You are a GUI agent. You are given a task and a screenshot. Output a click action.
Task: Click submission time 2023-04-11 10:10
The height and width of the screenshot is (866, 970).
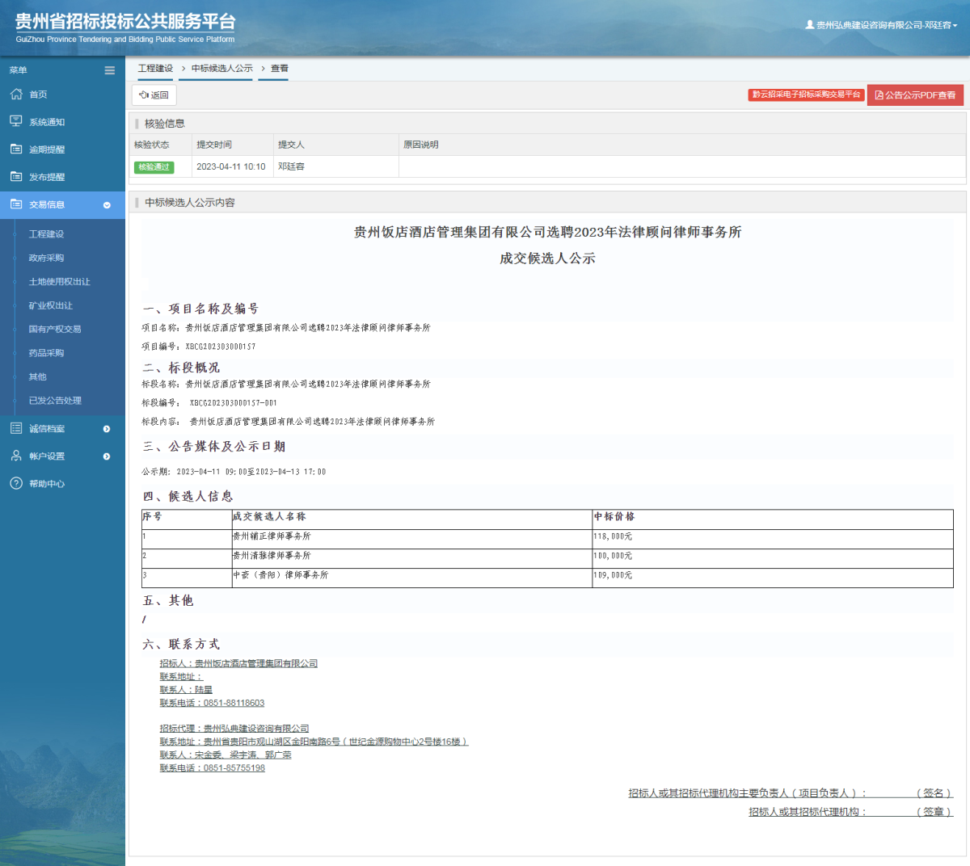pos(230,167)
